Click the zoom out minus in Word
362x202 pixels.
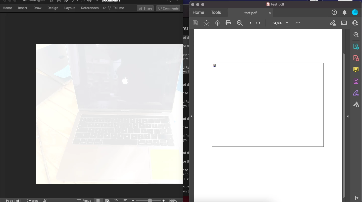coord(133,200)
